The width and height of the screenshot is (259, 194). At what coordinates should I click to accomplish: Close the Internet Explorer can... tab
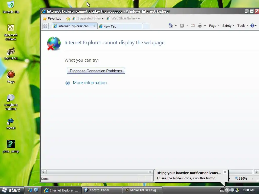95,26
